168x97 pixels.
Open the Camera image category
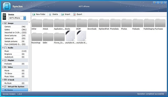[15, 26]
